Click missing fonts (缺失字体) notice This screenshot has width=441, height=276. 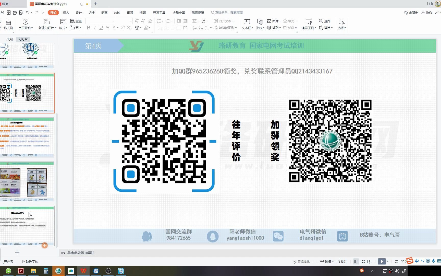(x=30, y=261)
